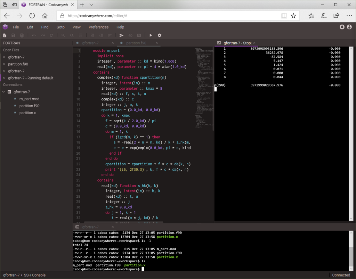Toggle word wrap toolbar icon
Image resolution: width=356 pixels, height=279 pixels.
[x=80, y=35]
